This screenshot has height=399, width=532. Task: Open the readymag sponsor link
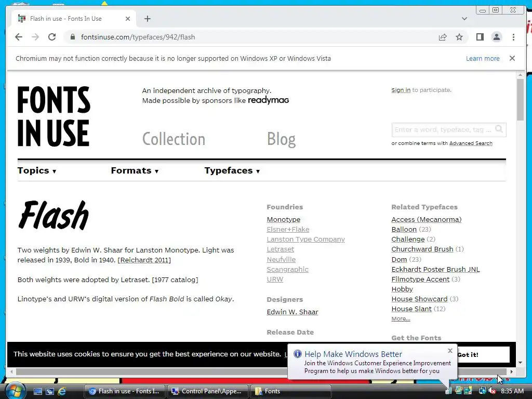[x=268, y=100]
